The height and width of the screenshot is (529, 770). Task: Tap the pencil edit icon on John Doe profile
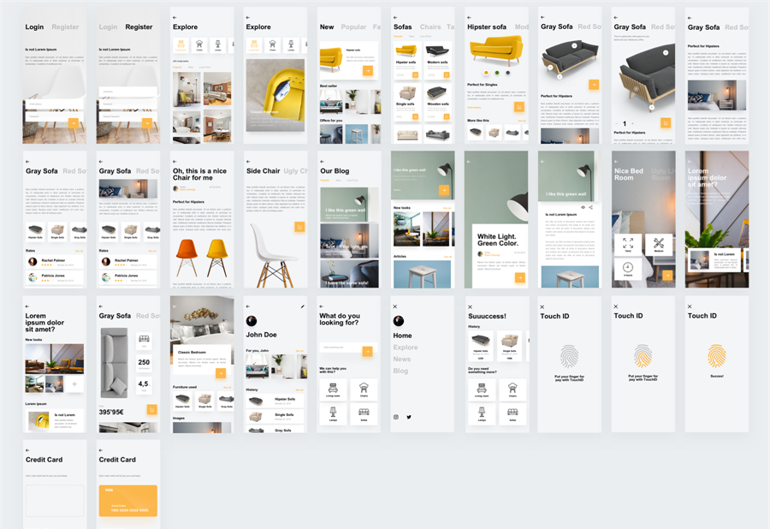coord(303,306)
